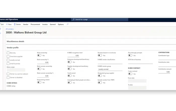
Task: Open the B-BBEE vendor group dropdown
Action: [110, 69]
